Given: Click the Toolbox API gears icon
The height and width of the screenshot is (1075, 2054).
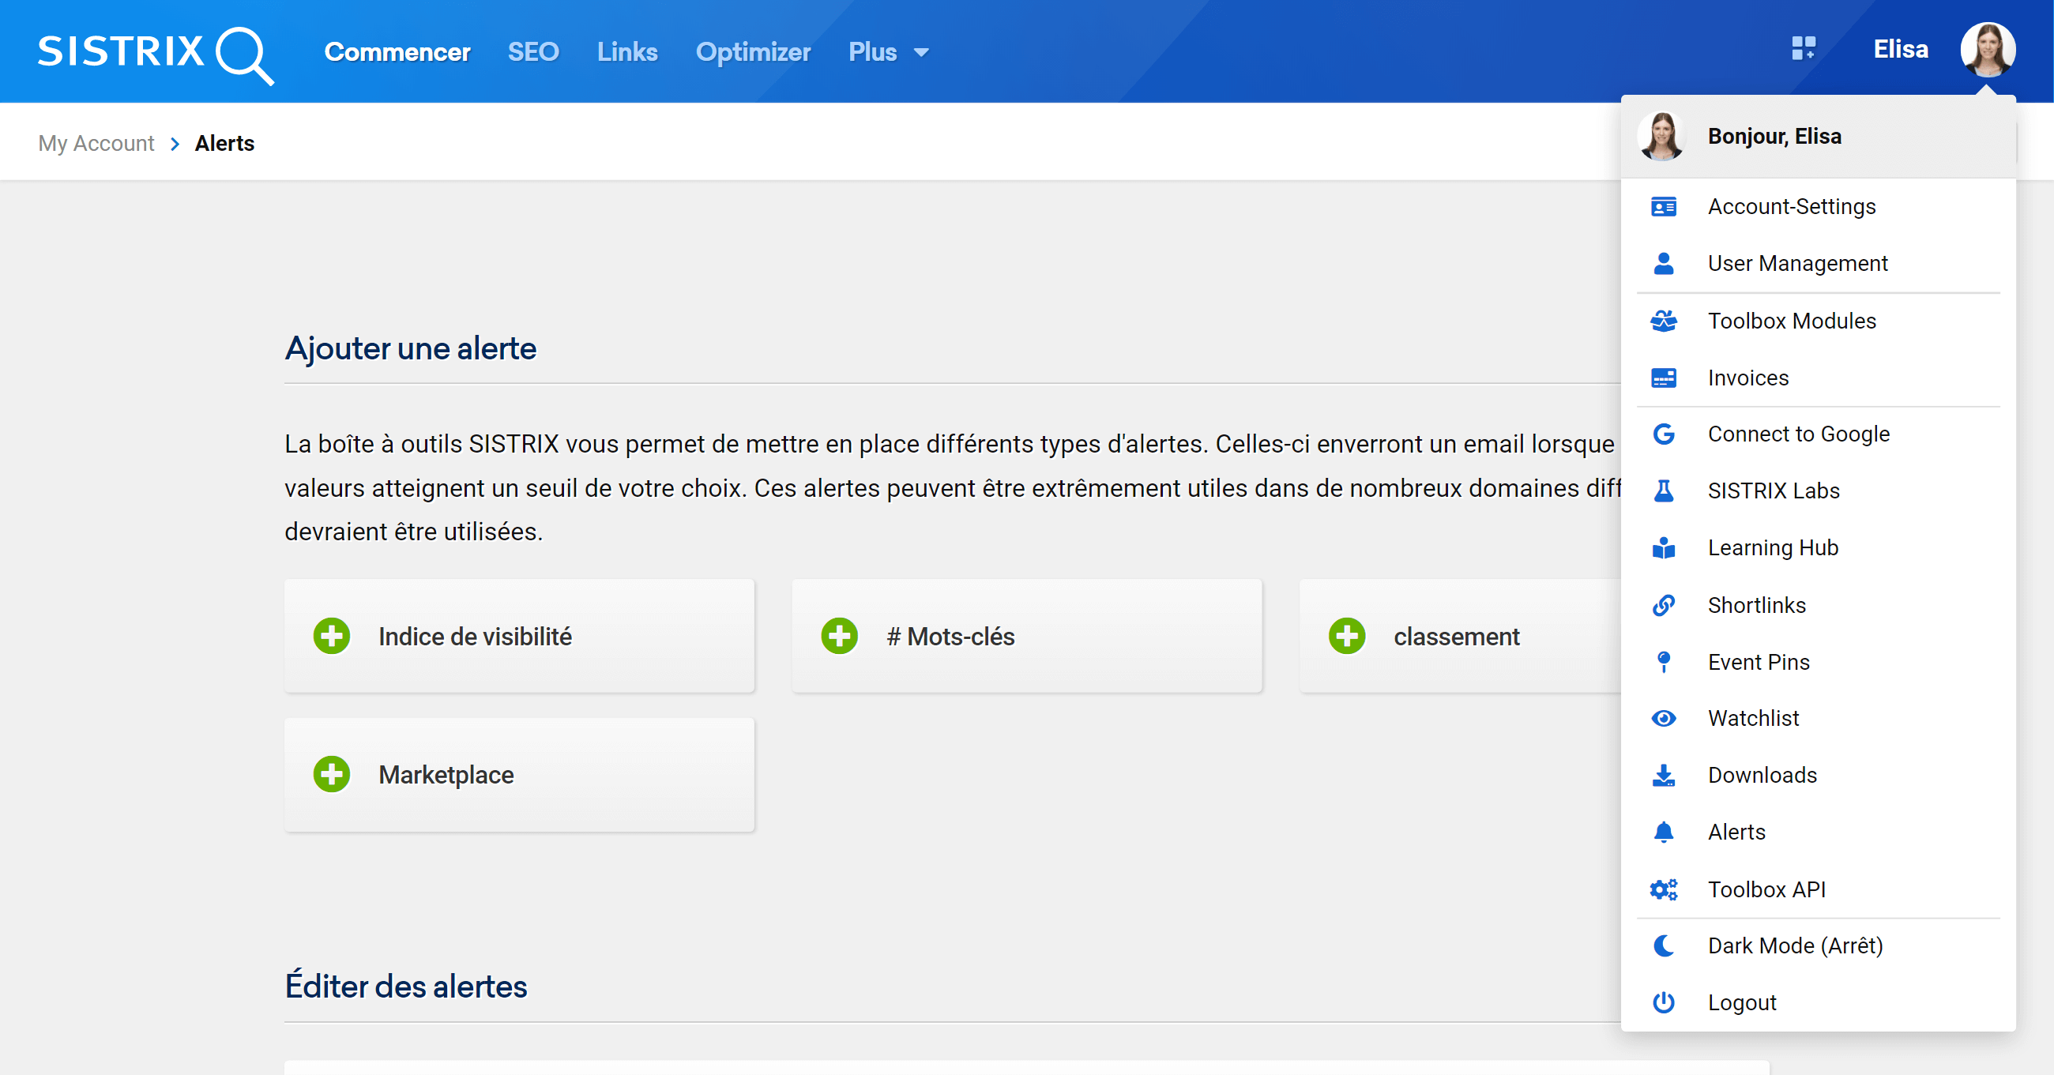Looking at the screenshot, I should click(1663, 889).
